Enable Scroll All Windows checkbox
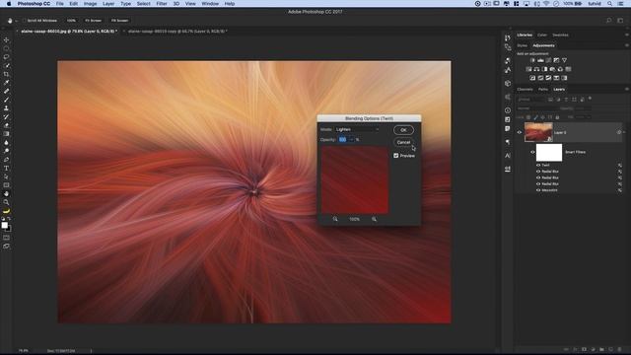631x355 pixels. 24,20
